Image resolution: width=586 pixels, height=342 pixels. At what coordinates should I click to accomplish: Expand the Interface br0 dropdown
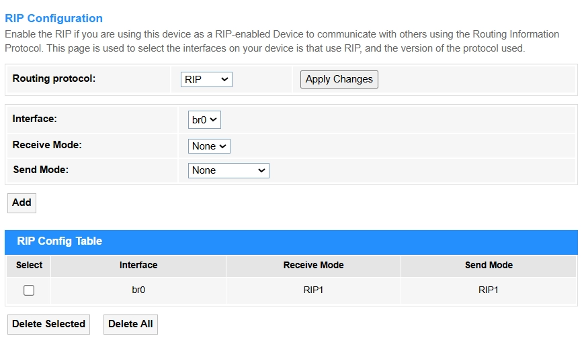pyautogui.click(x=204, y=120)
